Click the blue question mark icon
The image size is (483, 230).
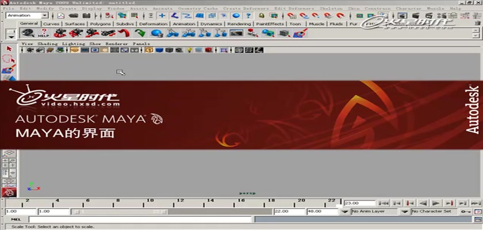tap(249, 16)
